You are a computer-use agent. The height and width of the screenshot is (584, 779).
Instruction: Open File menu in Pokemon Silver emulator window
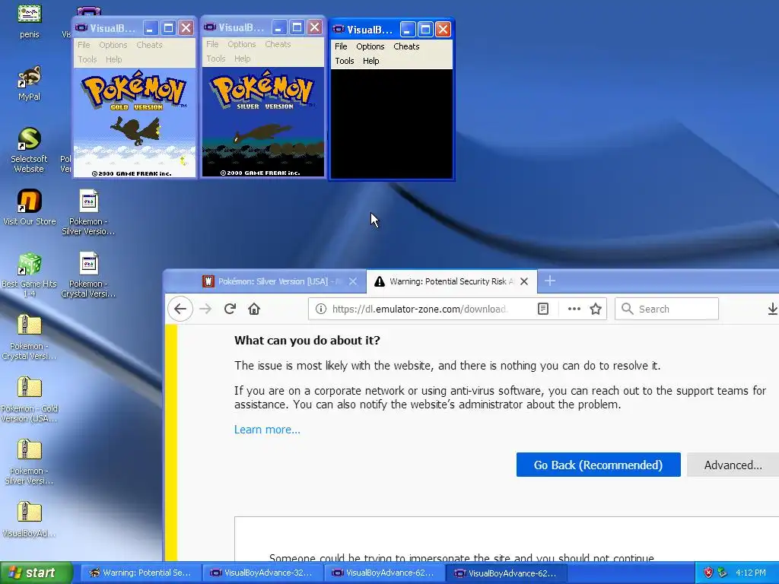[x=212, y=44]
